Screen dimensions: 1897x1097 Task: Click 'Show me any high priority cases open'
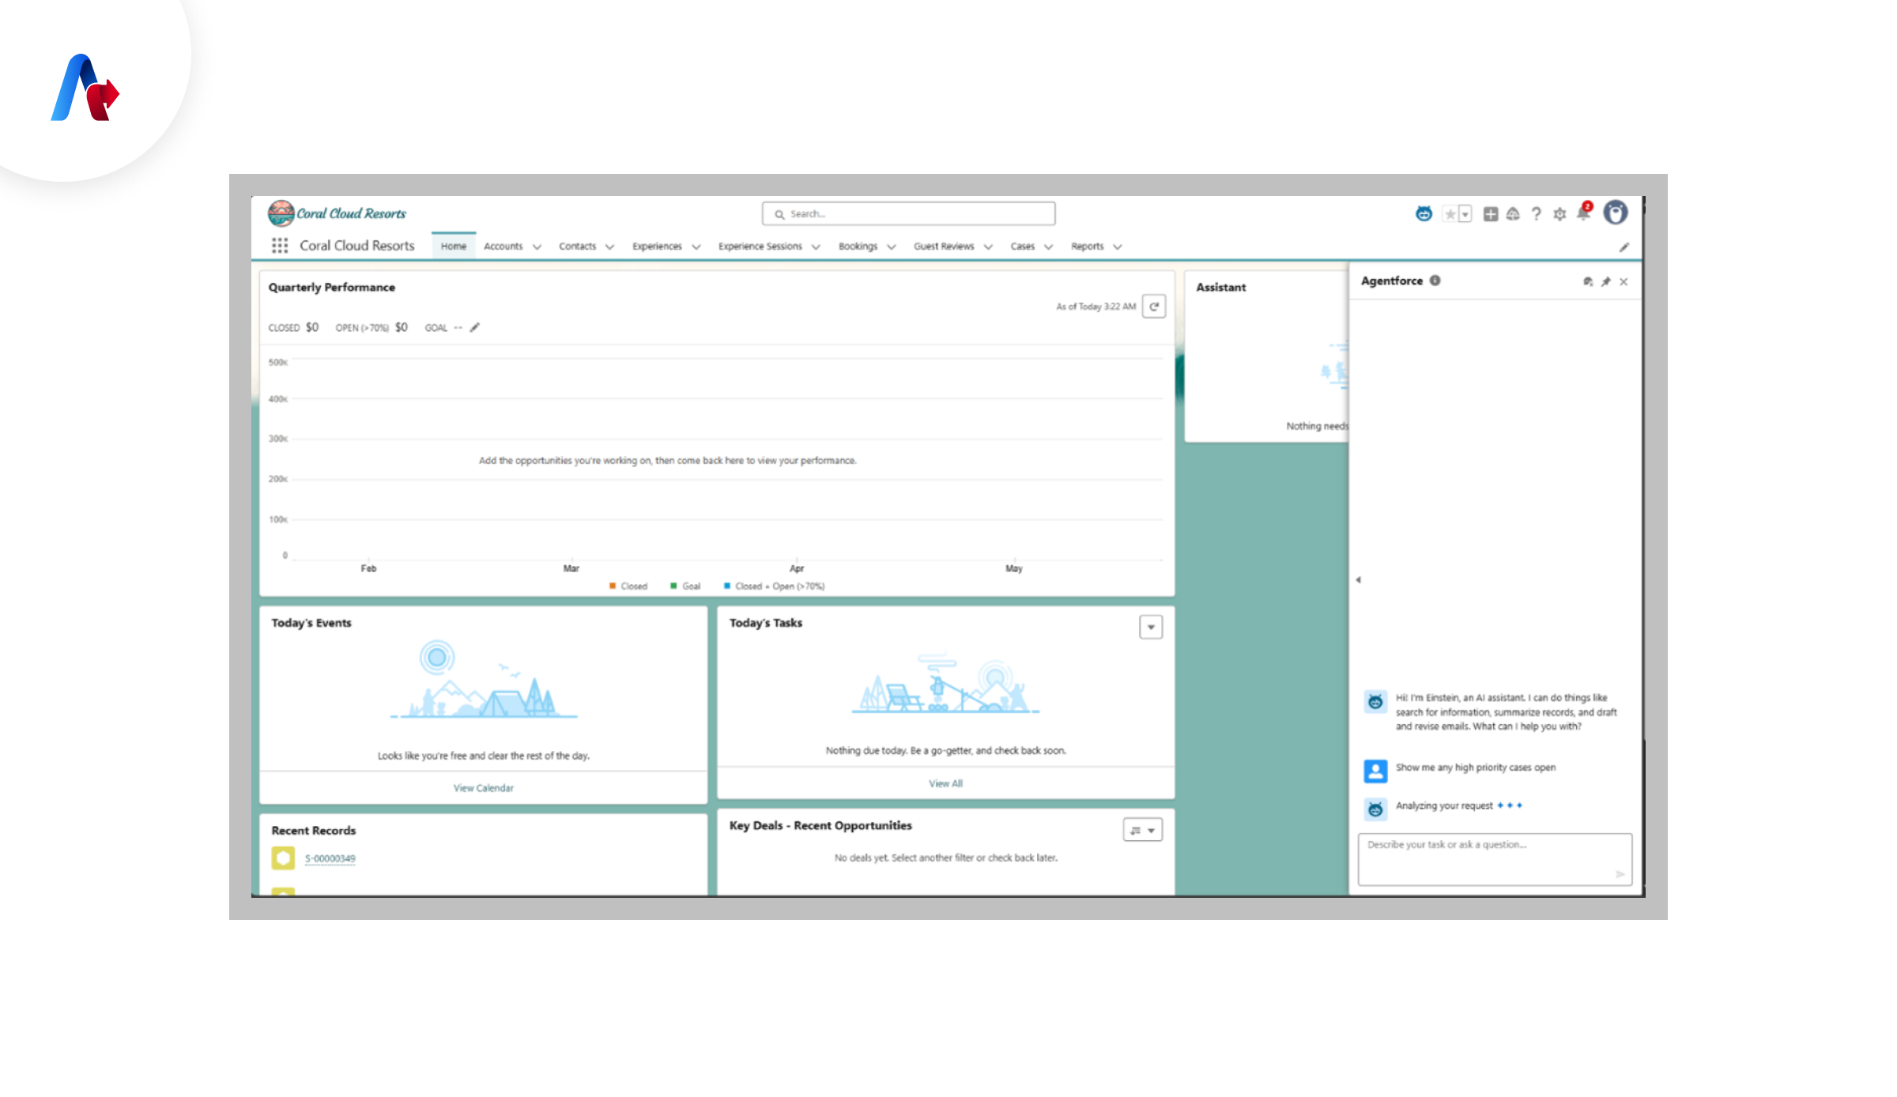click(x=1476, y=767)
